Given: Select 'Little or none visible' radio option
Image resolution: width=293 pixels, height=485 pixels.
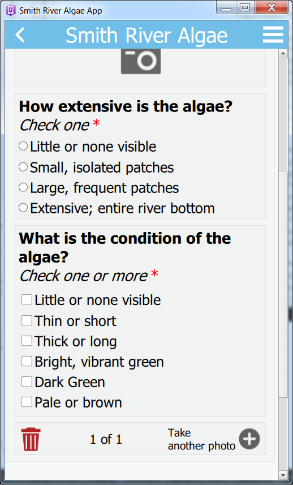Looking at the screenshot, I should click(x=23, y=146).
